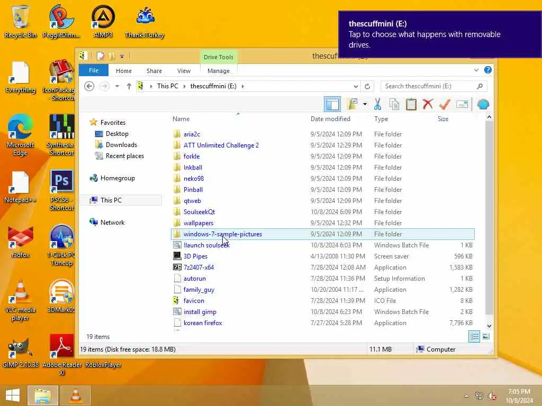The height and width of the screenshot is (406, 542).
Task: Refresh the thescuffmini folder view
Action: [x=367, y=86]
